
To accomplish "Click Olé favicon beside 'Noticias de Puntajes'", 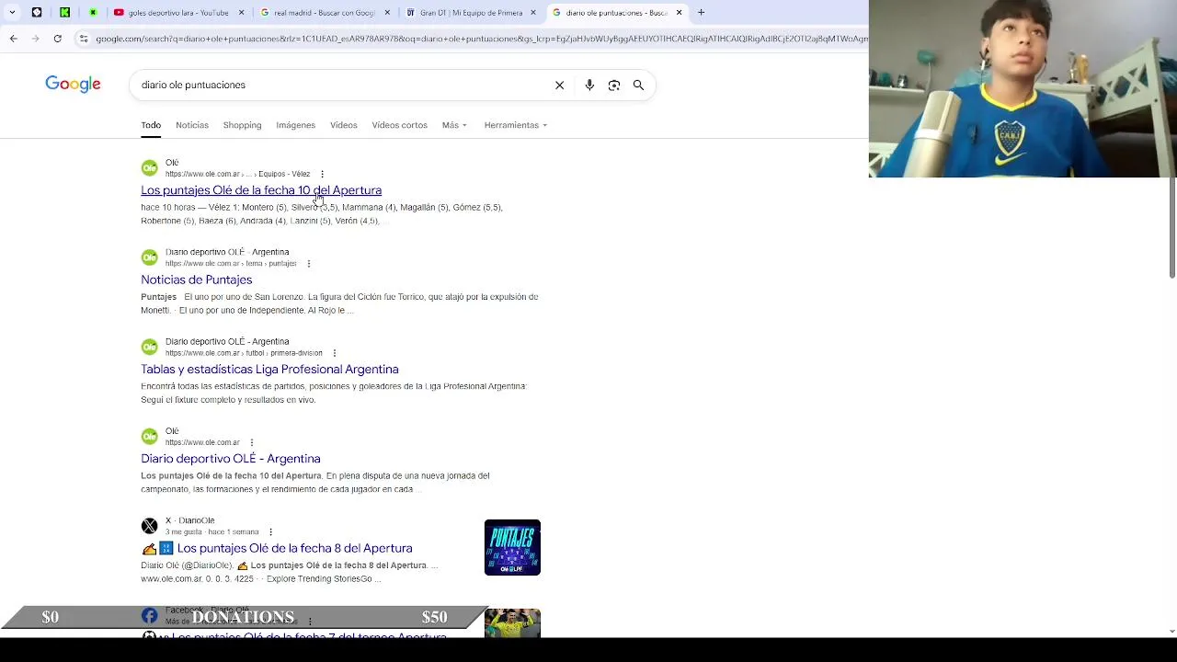I will 149,257.
